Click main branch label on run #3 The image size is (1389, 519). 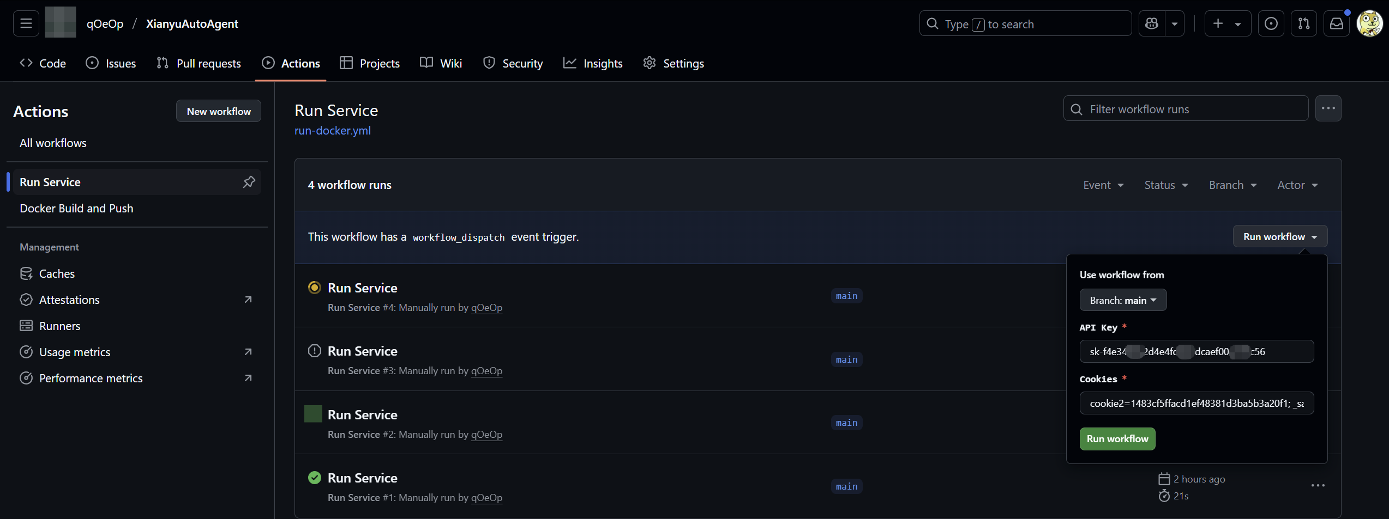pos(846,359)
